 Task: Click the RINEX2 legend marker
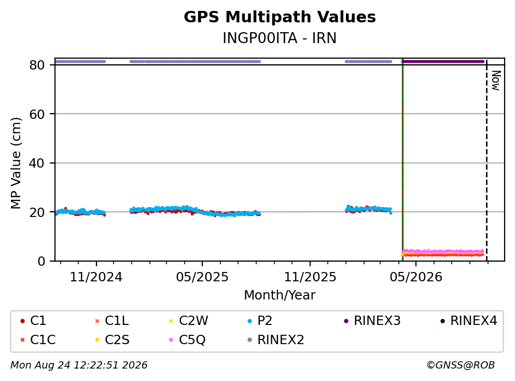[x=249, y=340]
